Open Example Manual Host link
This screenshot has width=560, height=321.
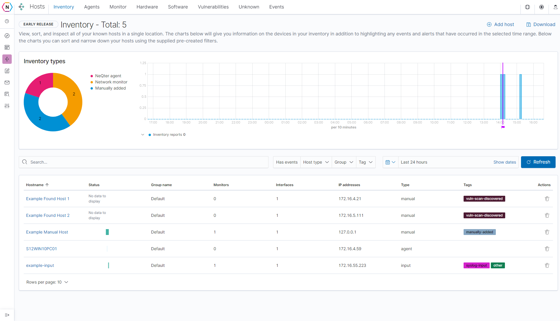click(x=47, y=232)
